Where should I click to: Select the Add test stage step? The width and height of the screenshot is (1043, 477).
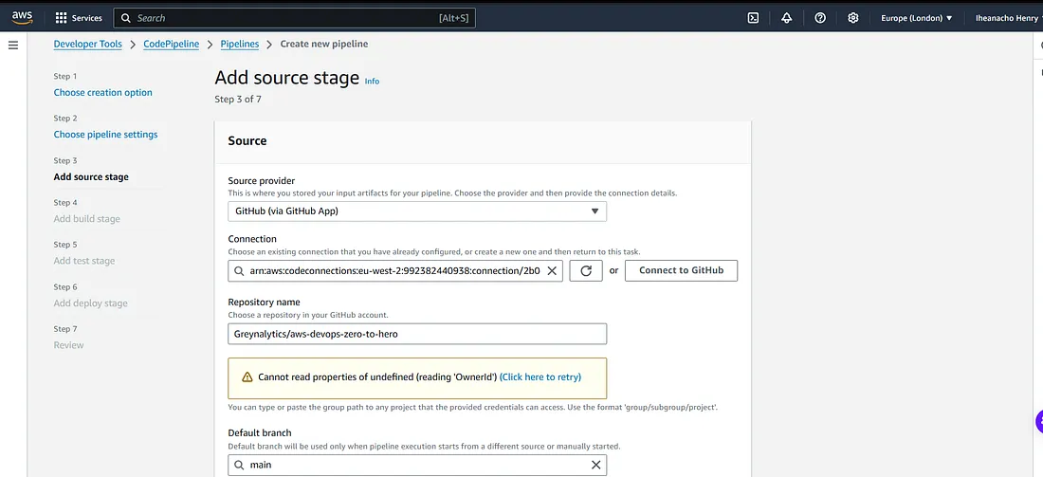84,261
